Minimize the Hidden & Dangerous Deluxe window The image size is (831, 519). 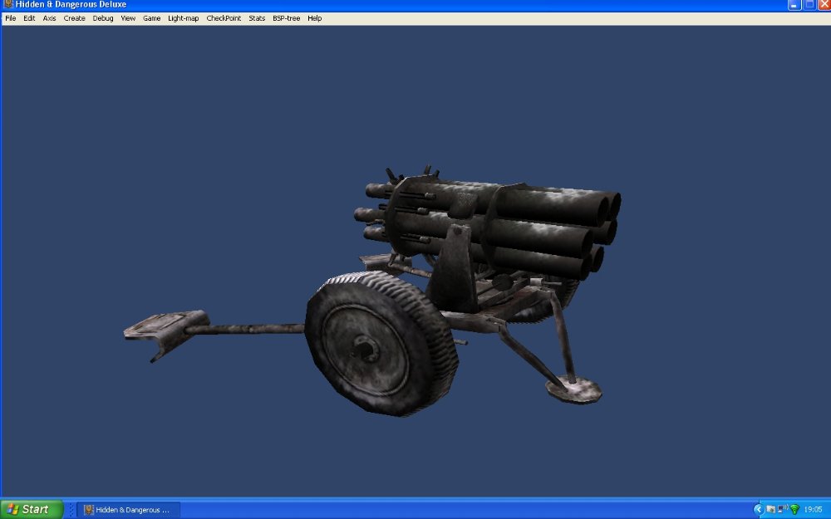click(x=794, y=5)
